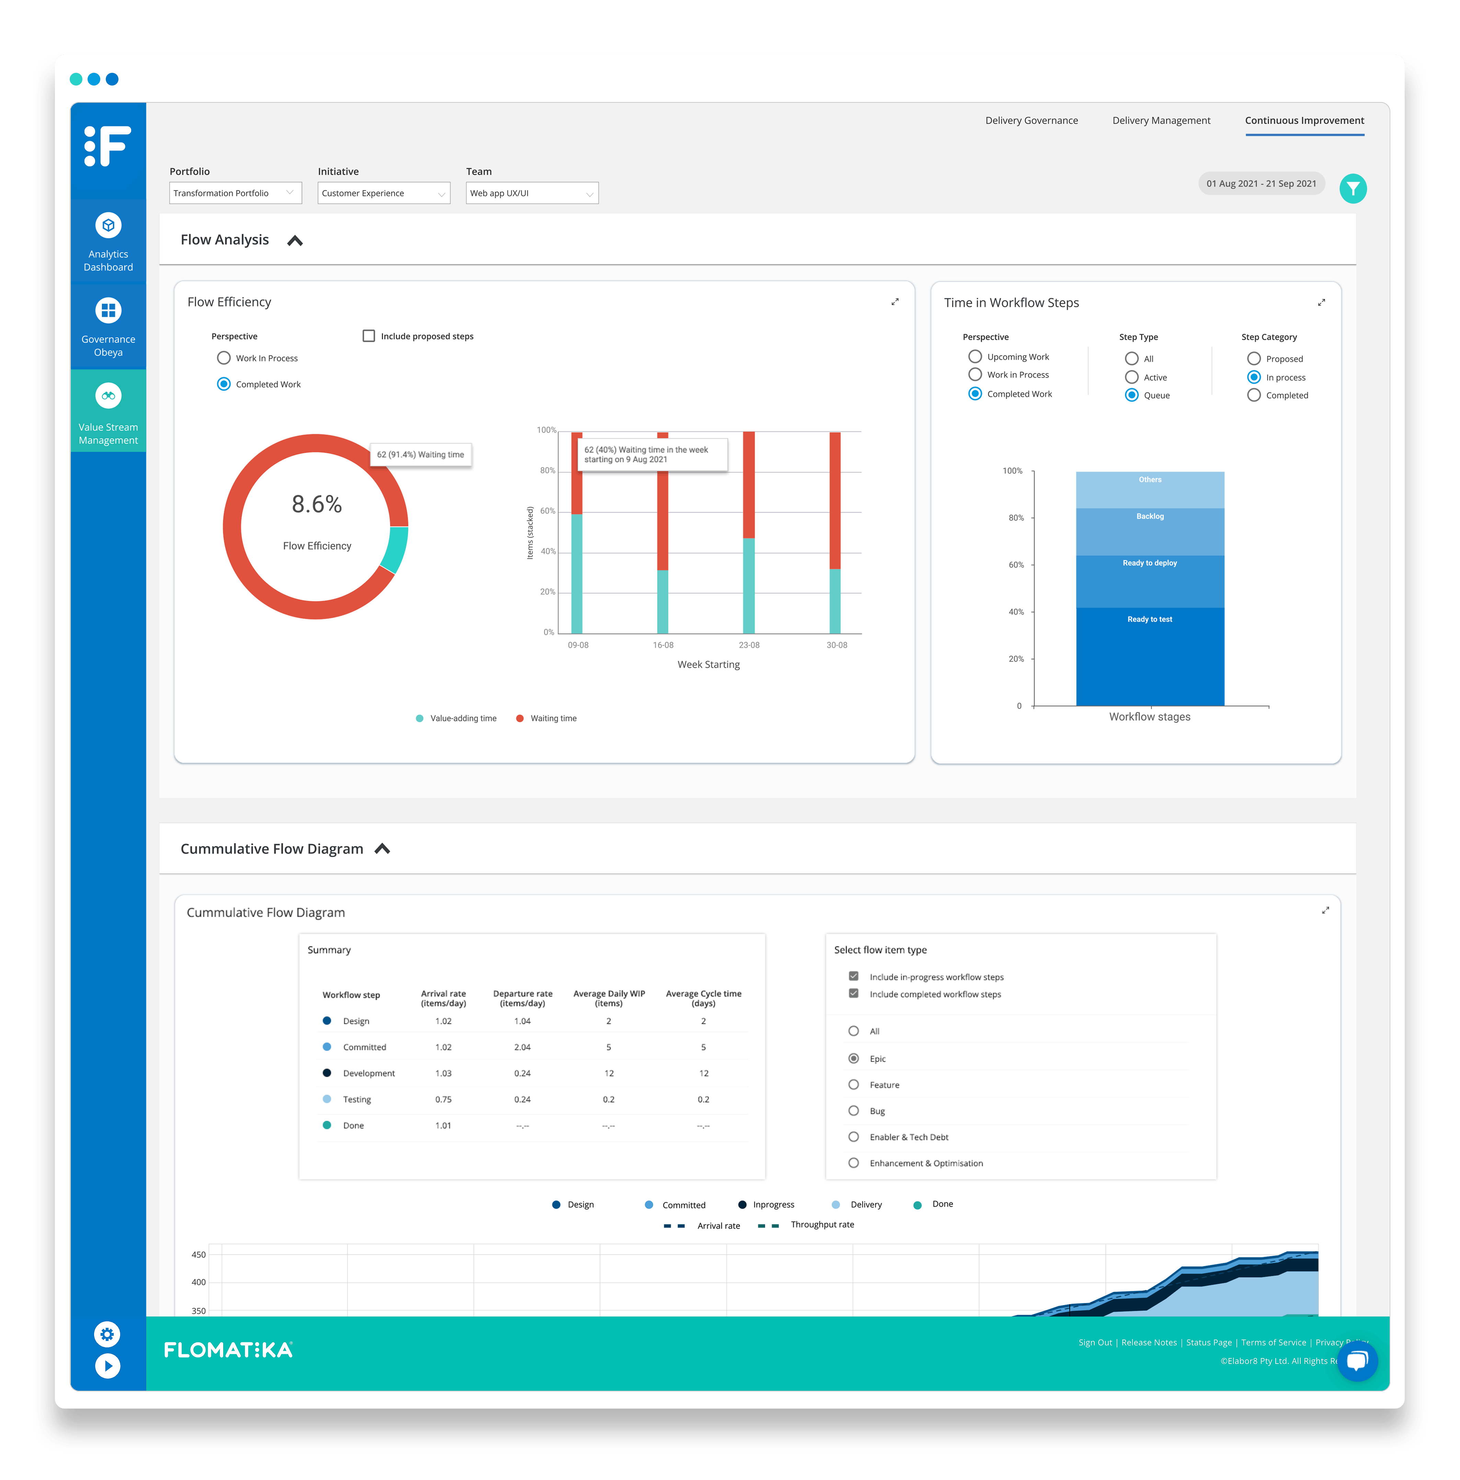Enable the Include proposed steps checkbox
This screenshot has width=1460, height=1480.
click(368, 336)
